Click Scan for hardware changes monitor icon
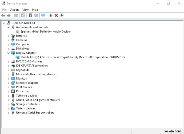184x134 pixels. point(43,15)
